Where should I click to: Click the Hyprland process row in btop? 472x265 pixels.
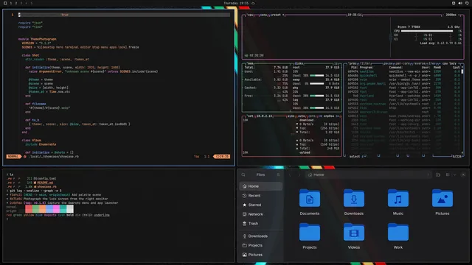(404, 96)
